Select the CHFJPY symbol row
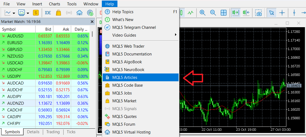The width and height of the screenshot is (306, 137). pos(45,124)
